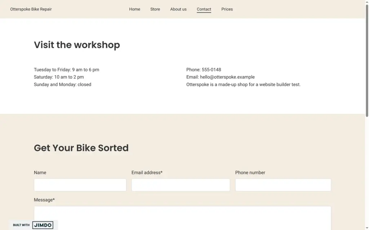Screen dimensions: 369x230
Task: Click the Phone number label
Action: pos(250,172)
